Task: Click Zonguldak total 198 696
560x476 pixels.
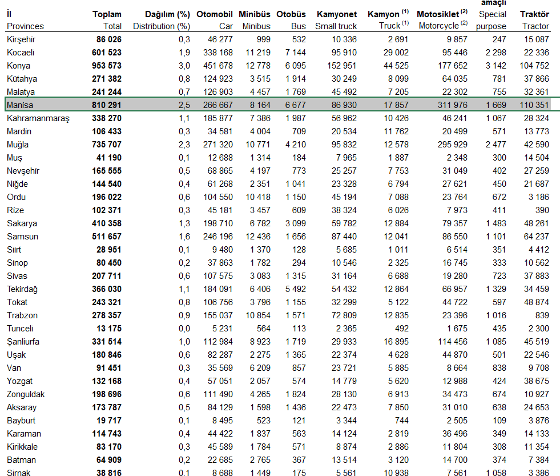Action: (x=106, y=394)
